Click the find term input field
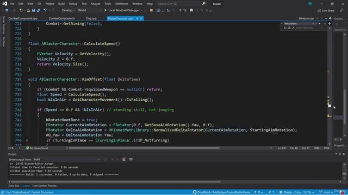 (299, 23)
